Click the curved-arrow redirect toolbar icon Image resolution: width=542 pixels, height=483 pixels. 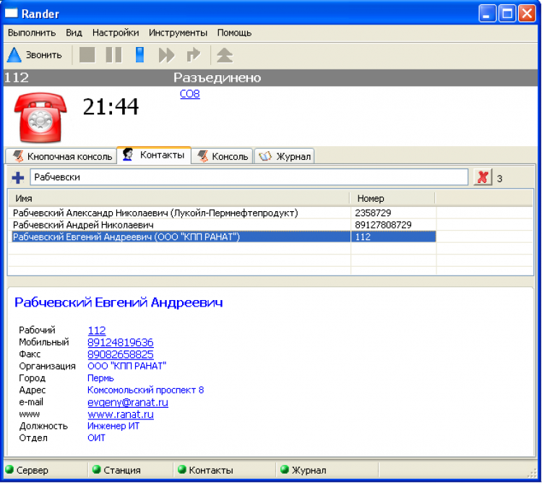[x=194, y=55]
